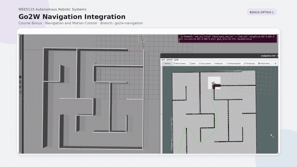Click the Go2W Navigation Integration heading
This screenshot has width=297, height=167.
click(x=72, y=16)
